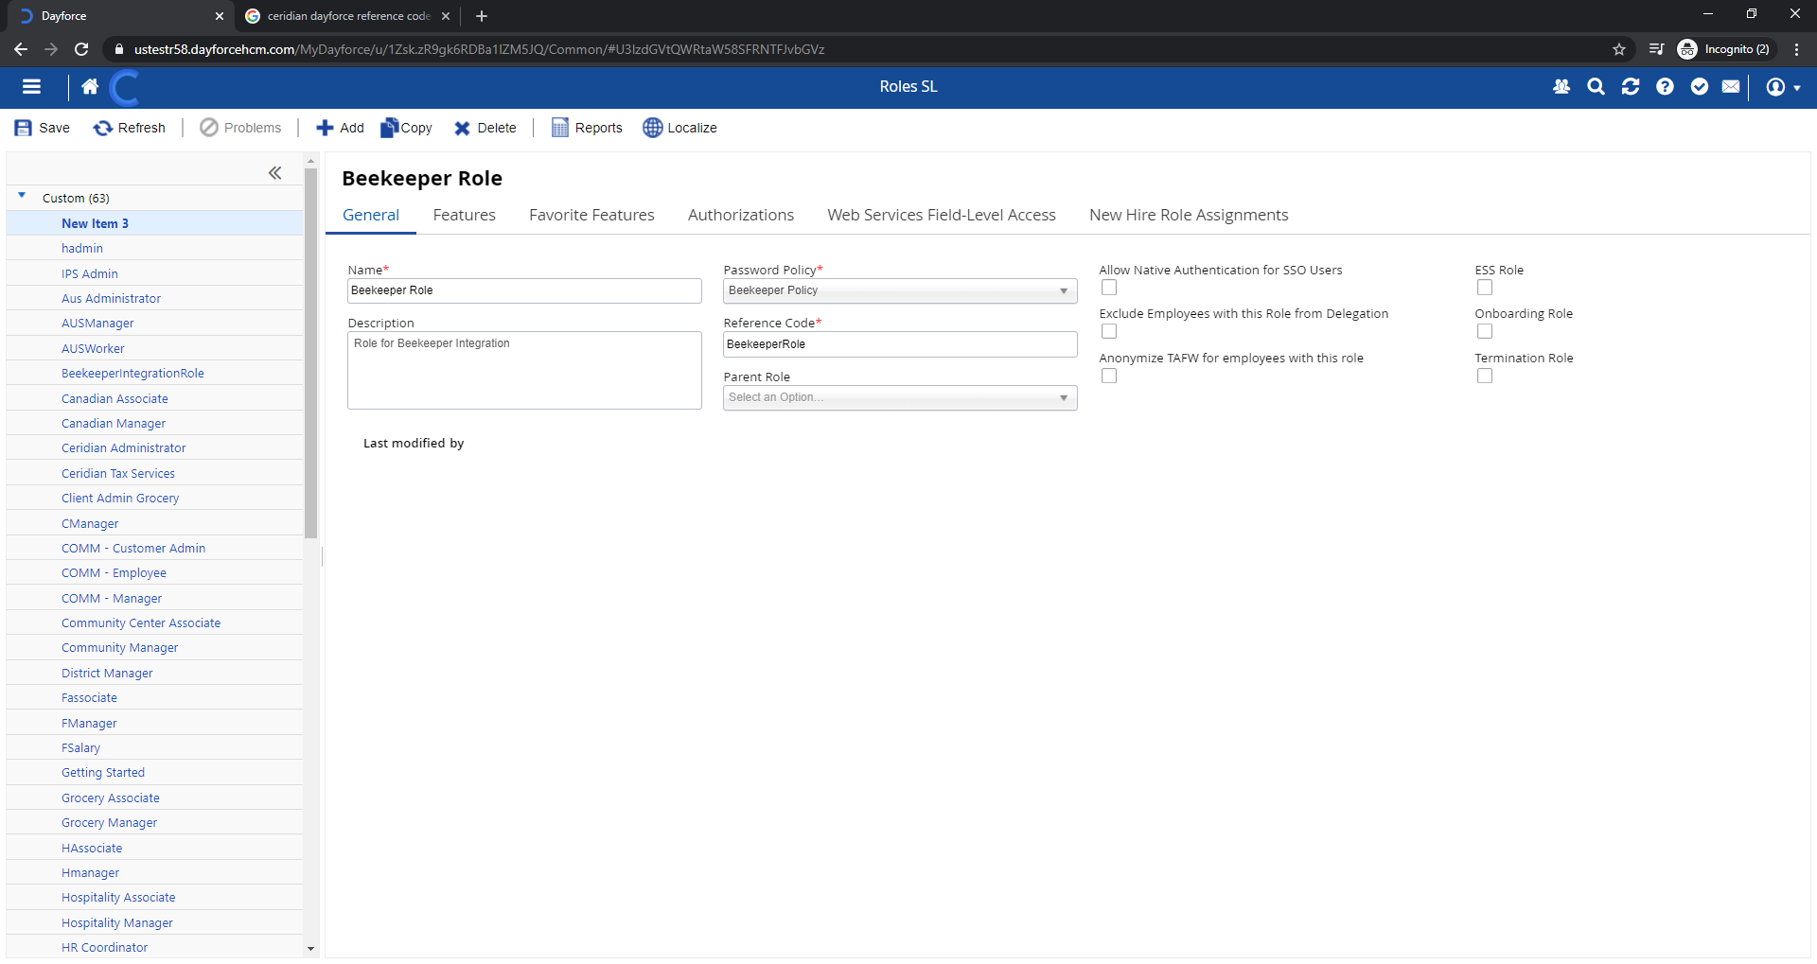Select BeekeeperIntegrationRole in the list
Screen dimensions: 1817x964
click(x=132, y=374)
